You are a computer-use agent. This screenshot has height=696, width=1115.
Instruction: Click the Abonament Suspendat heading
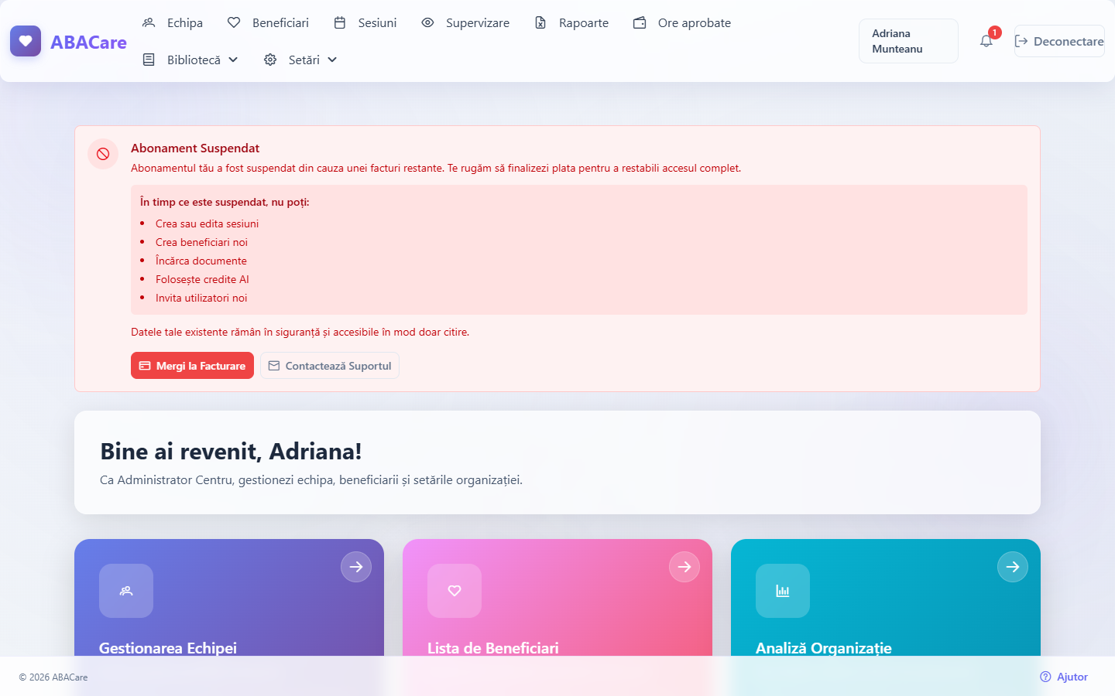pos(195,148)
